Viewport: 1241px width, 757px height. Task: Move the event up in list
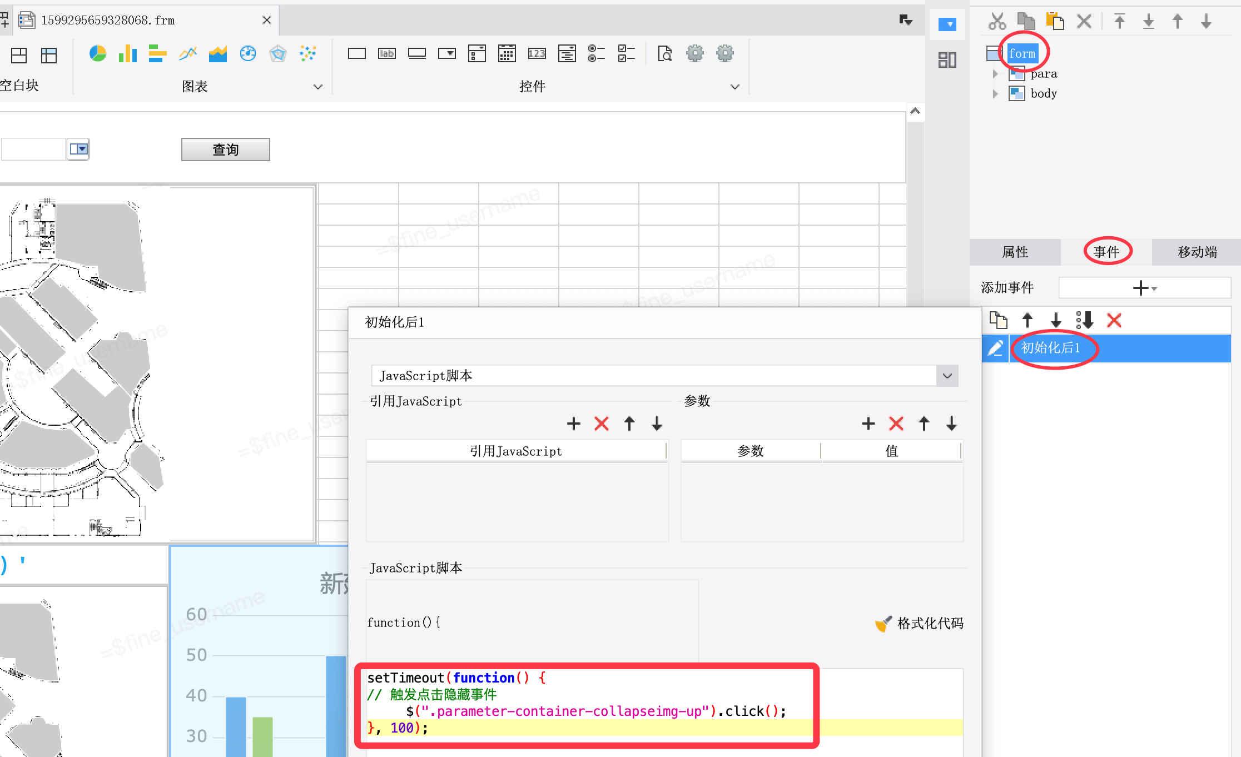point(1027,320)
